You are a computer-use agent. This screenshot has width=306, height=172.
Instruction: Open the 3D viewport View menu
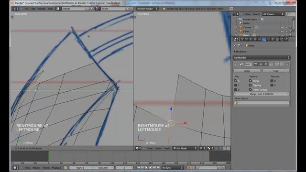150,149
